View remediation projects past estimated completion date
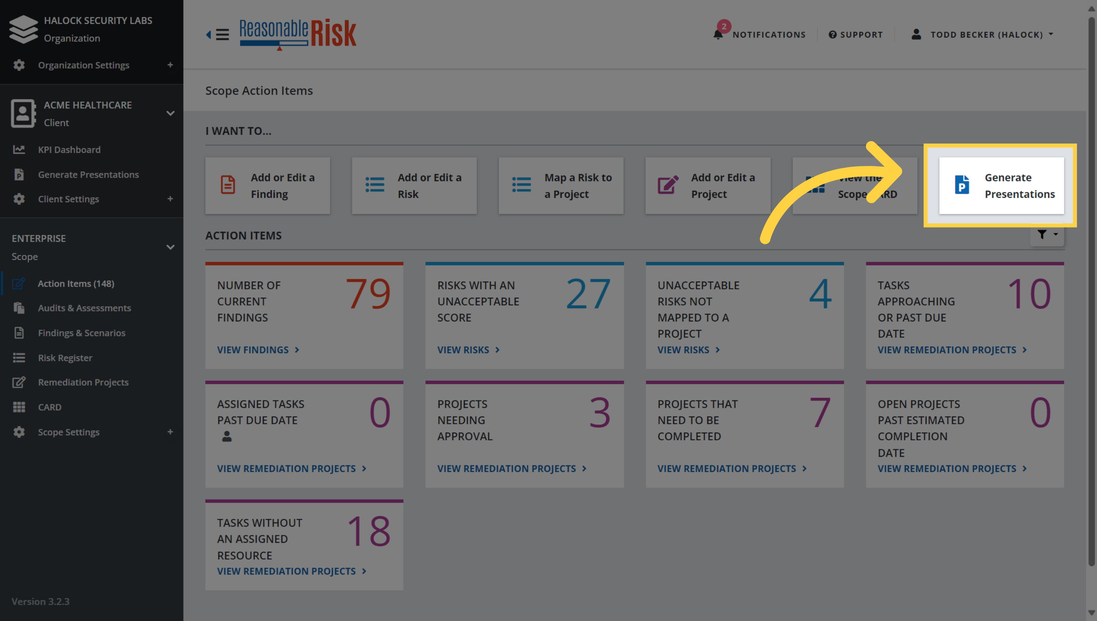 tap(953, 468)
